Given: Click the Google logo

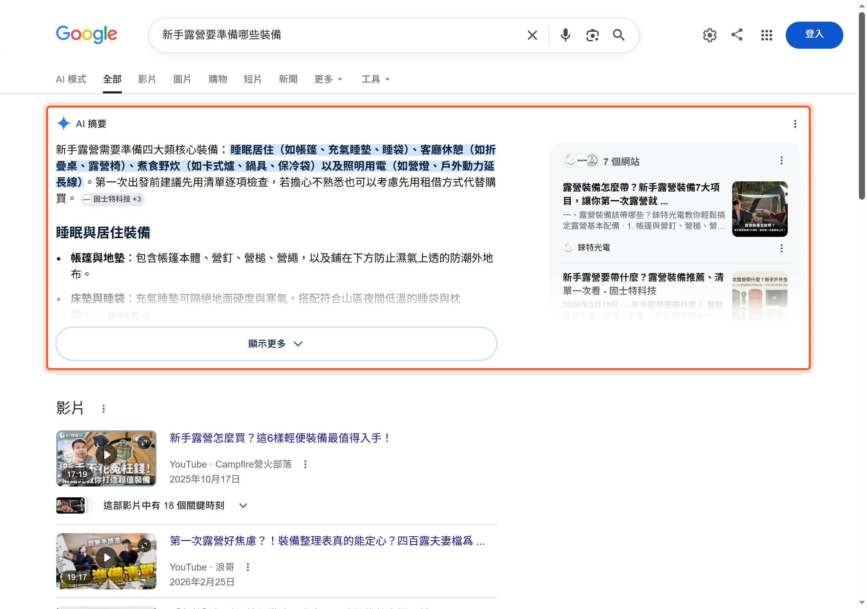Looking at the screenshot, I should click(x=86, y=34).
